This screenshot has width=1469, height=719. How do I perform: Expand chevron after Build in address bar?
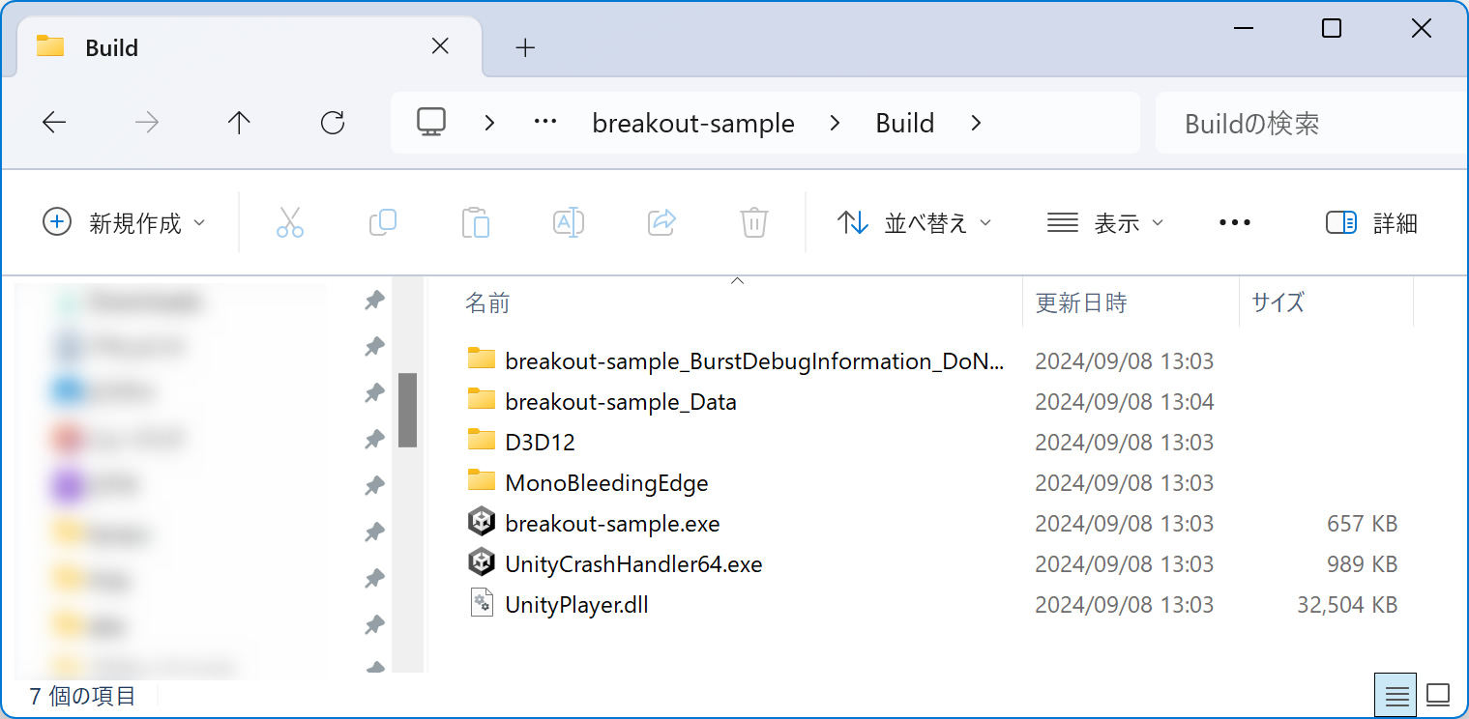(976, 123)
